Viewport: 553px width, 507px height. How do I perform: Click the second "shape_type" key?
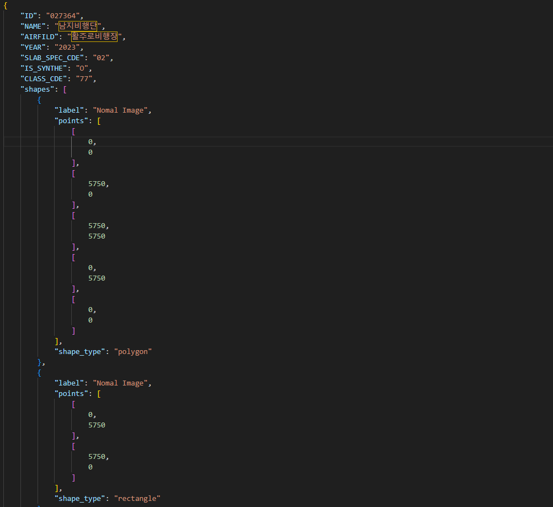coord(79,499)
